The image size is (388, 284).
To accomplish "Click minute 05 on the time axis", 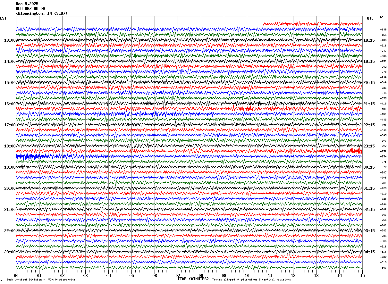I will pos(131,276).
